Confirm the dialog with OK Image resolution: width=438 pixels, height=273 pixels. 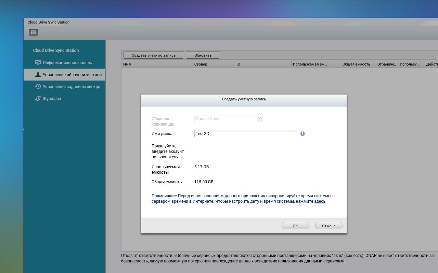[295, 226]
